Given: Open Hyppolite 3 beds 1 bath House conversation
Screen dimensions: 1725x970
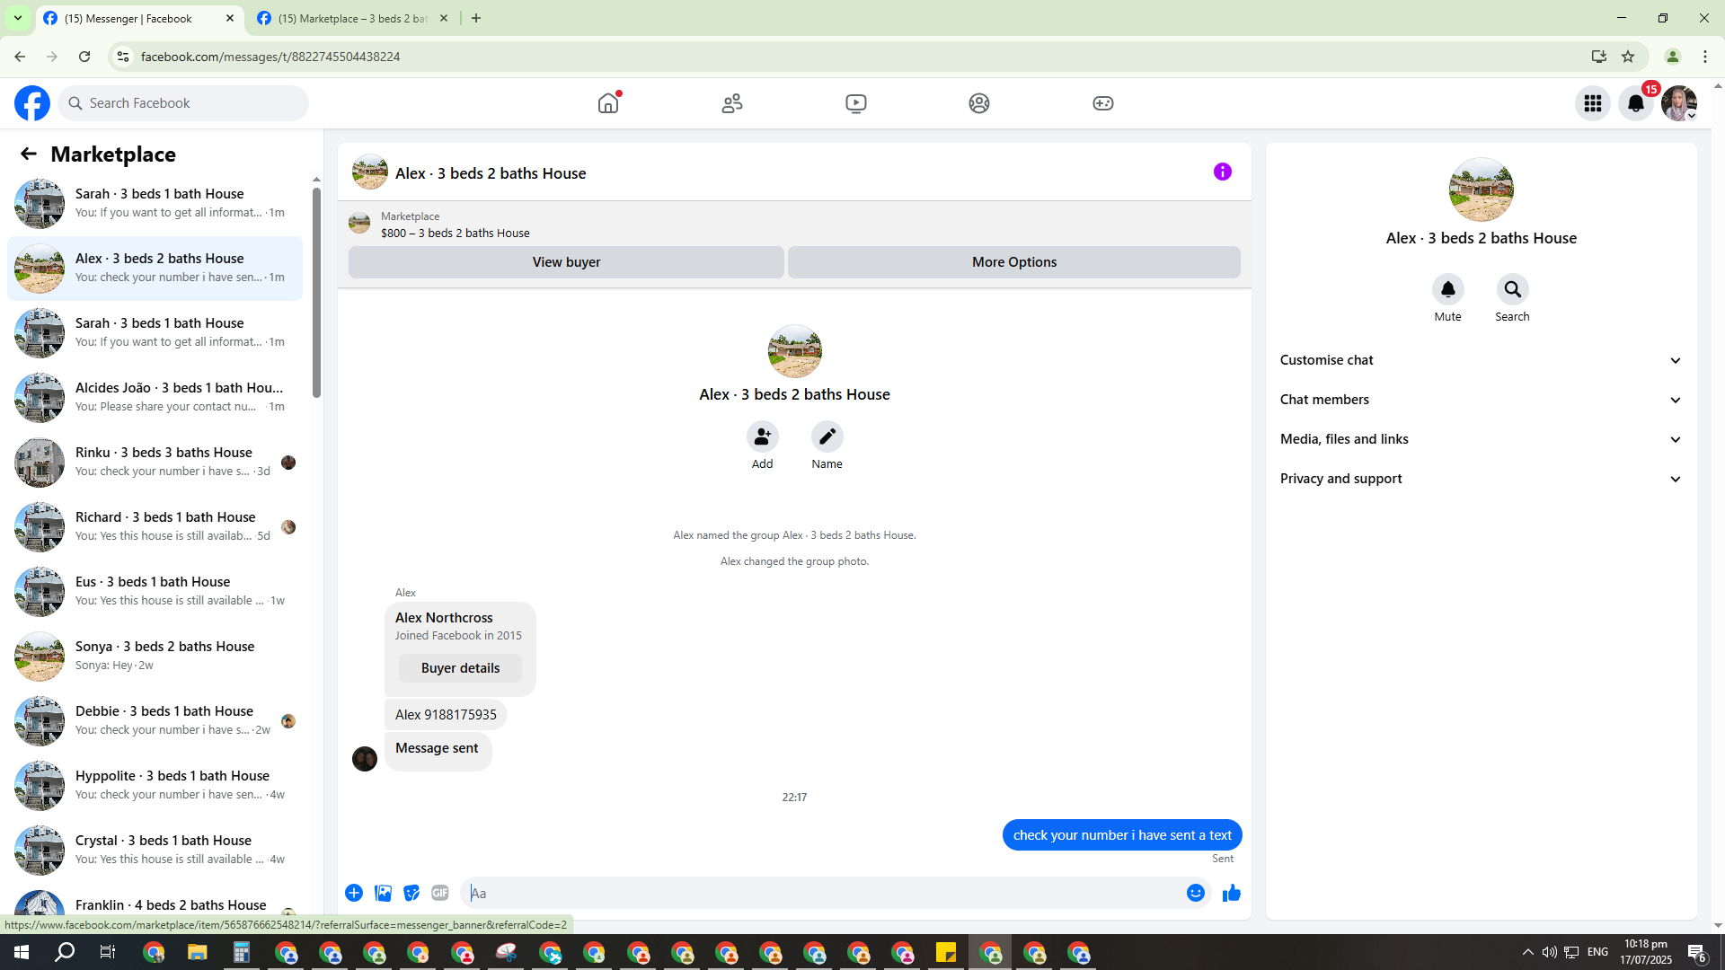Looking at the screenshot, I should [155, 786].
